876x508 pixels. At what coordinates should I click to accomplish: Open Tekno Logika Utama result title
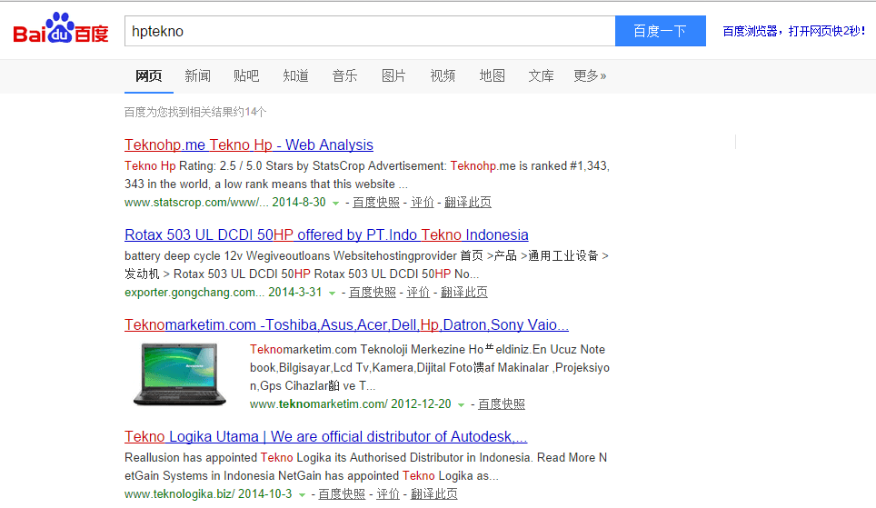point(325,436)
